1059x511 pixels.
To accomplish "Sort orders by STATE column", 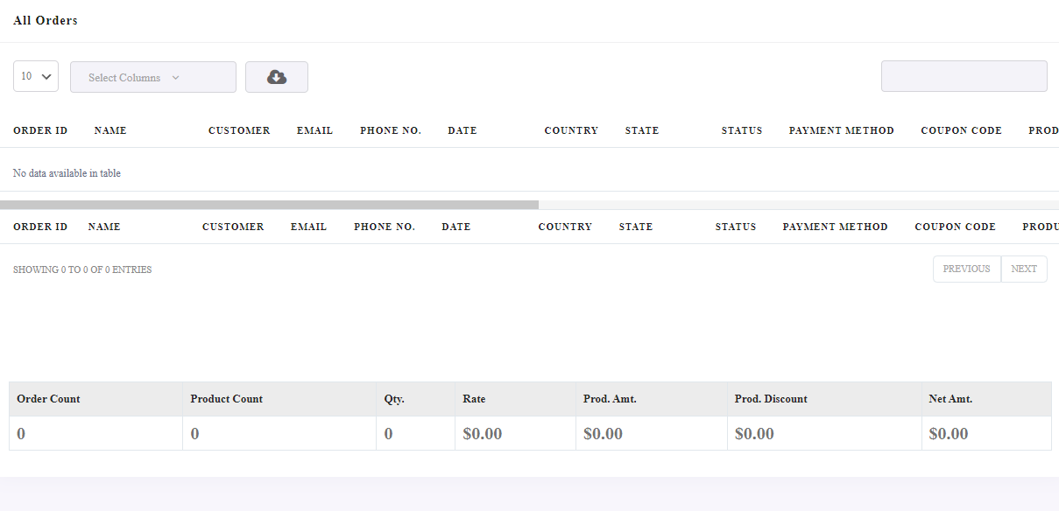I will pos(641,130).
